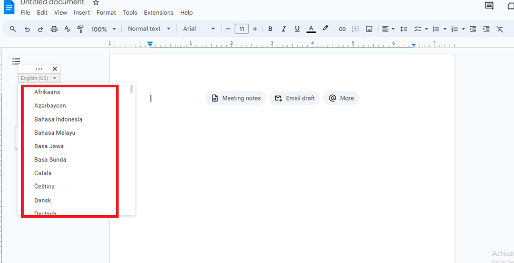Increase the paragraph indent
This screenshot has height=263, width=514.
pyautogui.click(x=487, y=29)
